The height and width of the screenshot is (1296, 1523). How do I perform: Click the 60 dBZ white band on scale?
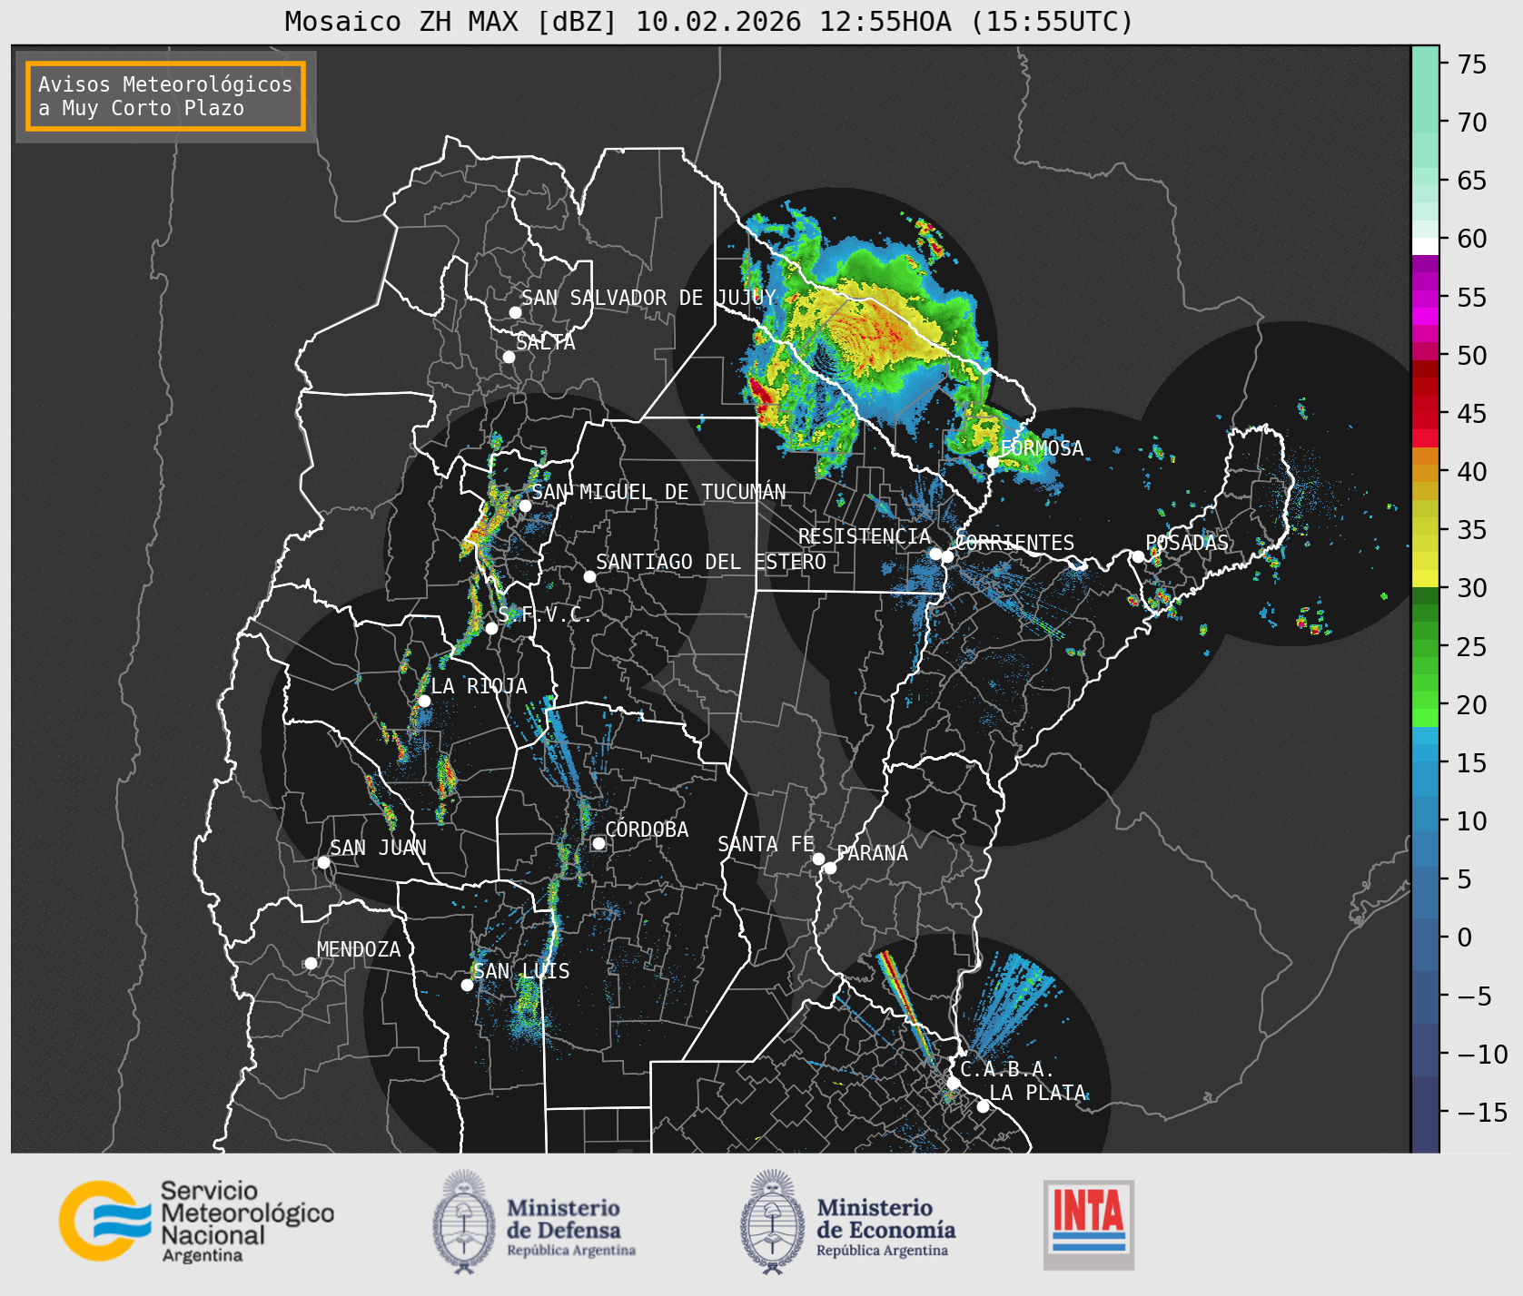coord(1425,245)
